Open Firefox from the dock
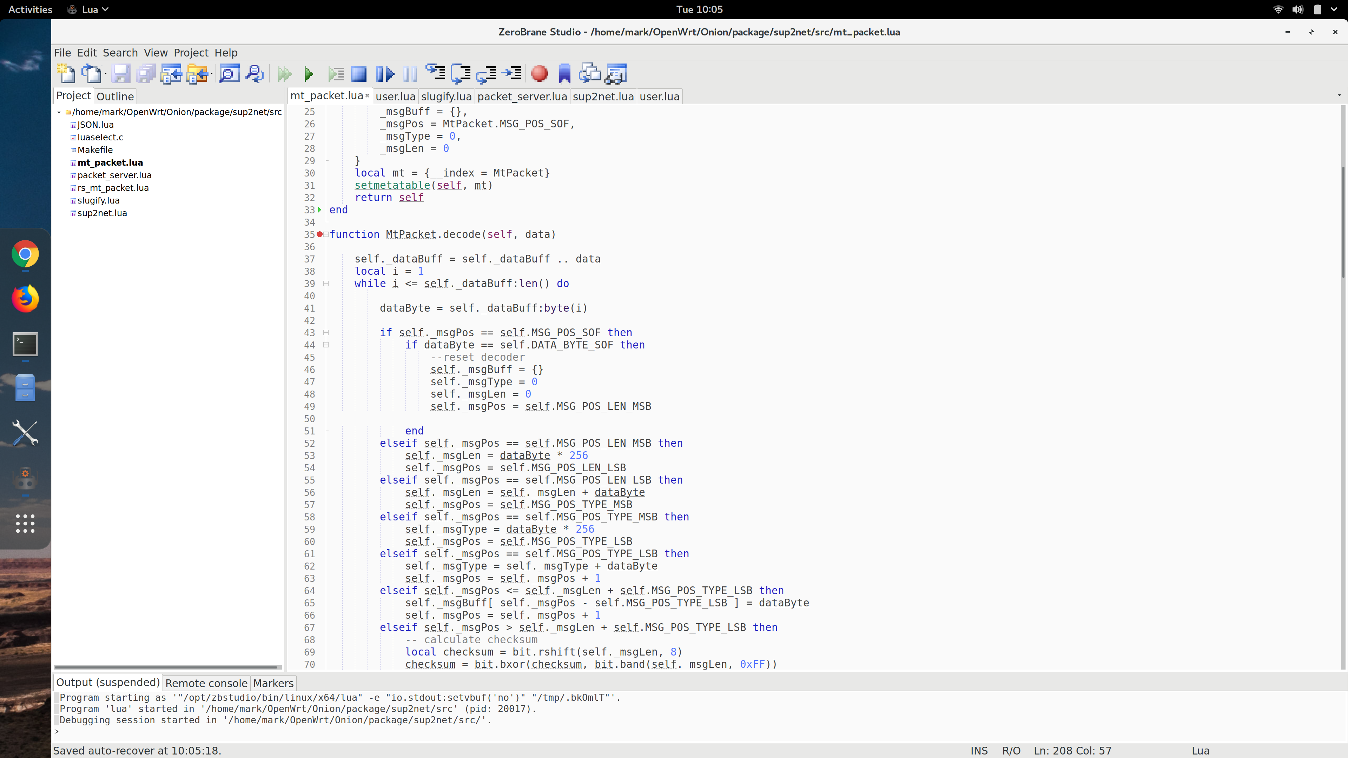The height and width of the screenshot is (758, 1348). point(25,299)
